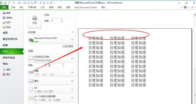Increase the 份数 copies count

click(62, 20)
